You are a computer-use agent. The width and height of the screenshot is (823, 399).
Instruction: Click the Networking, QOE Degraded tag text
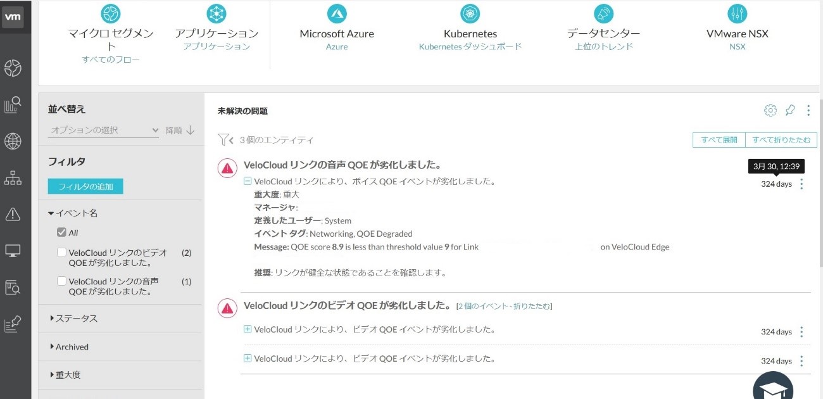pos(361,234)
